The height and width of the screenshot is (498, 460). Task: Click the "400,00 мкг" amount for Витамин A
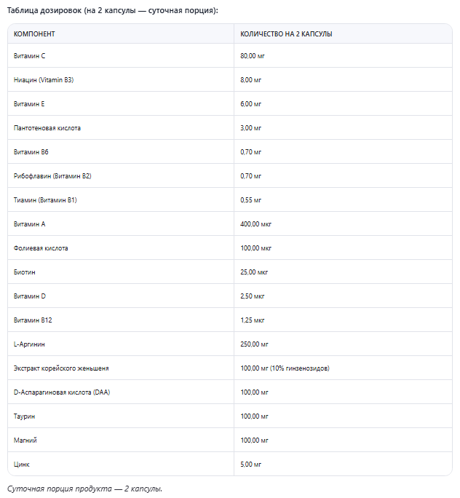255,224
